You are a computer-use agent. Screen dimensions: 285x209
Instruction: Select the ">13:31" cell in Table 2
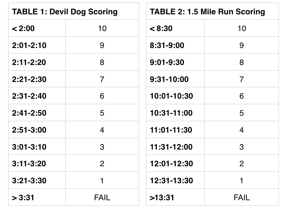162,198
